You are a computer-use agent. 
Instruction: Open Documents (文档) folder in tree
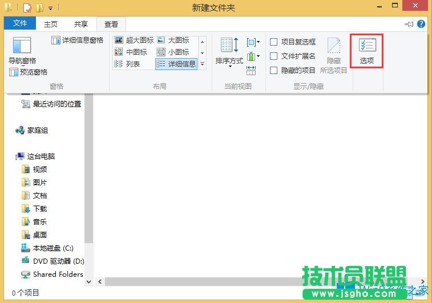click(34, 195)
